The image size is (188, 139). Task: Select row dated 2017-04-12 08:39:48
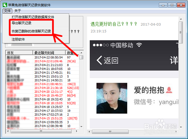[42, 126]
